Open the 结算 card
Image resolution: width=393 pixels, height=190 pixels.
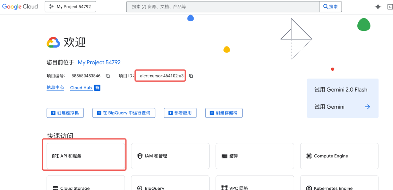[x=255, y=156]
